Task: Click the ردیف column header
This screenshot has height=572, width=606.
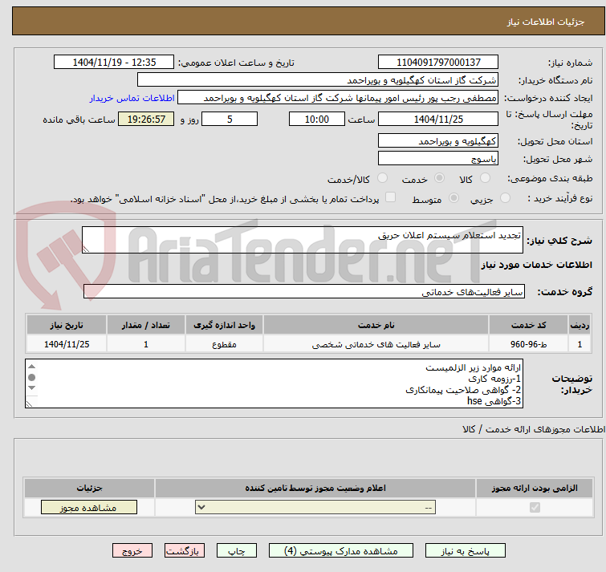Action: 580,325
